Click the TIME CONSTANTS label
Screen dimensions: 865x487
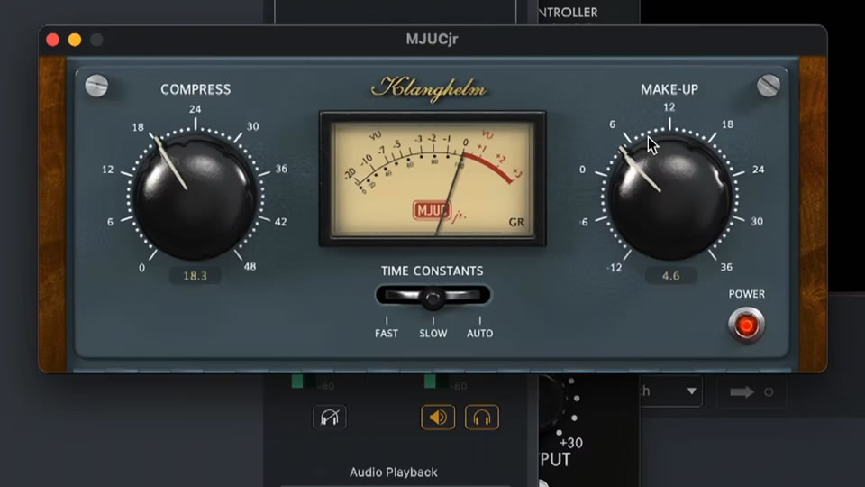(x=432, y=271)
